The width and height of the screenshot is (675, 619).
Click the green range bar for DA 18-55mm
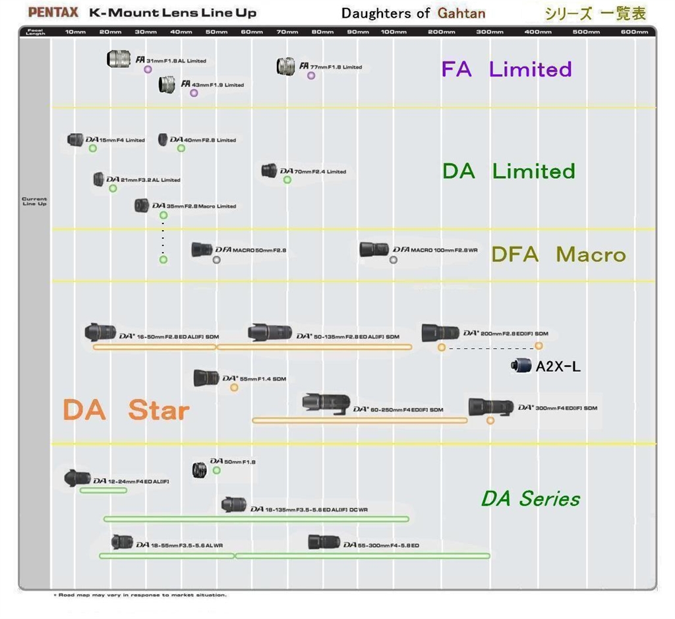click(167, 556)
